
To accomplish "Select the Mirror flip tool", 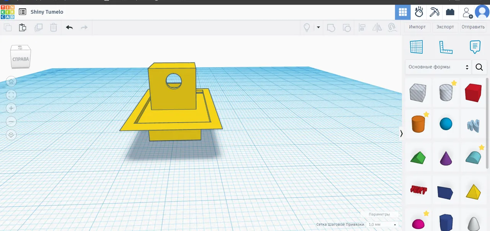I will click(377, 27).
